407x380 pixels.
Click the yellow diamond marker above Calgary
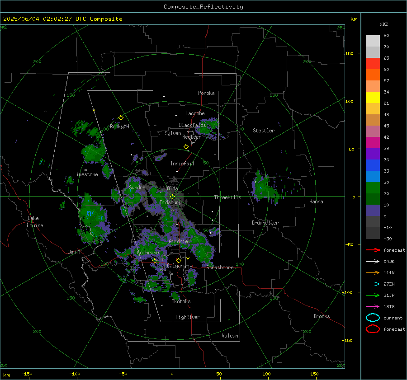(179, 260)
